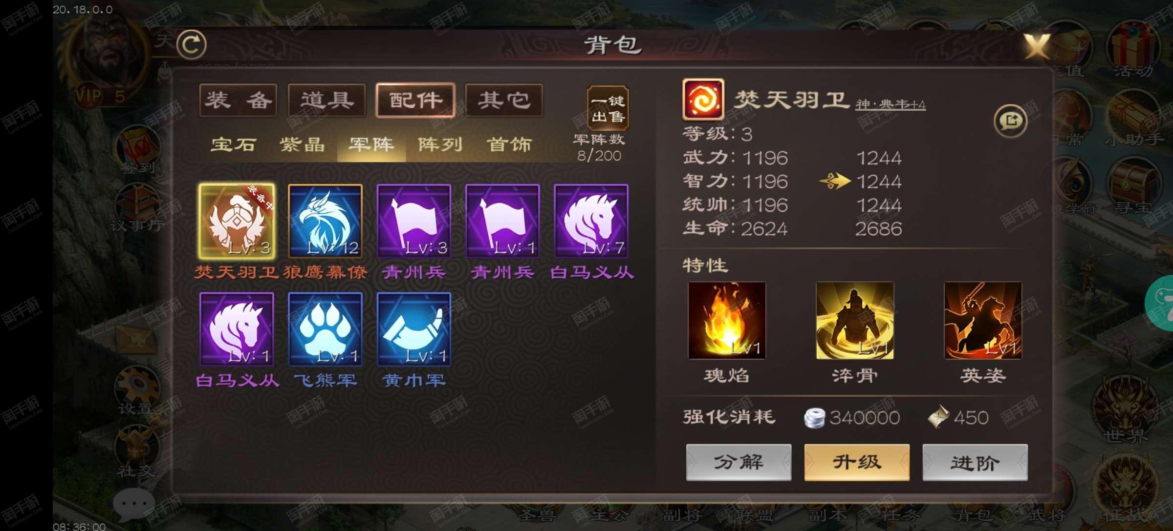The height and width of the screenshot is (531, 1173).
Task: Click the refresh arrow icon beside 背包
Action: click(191, 45)
